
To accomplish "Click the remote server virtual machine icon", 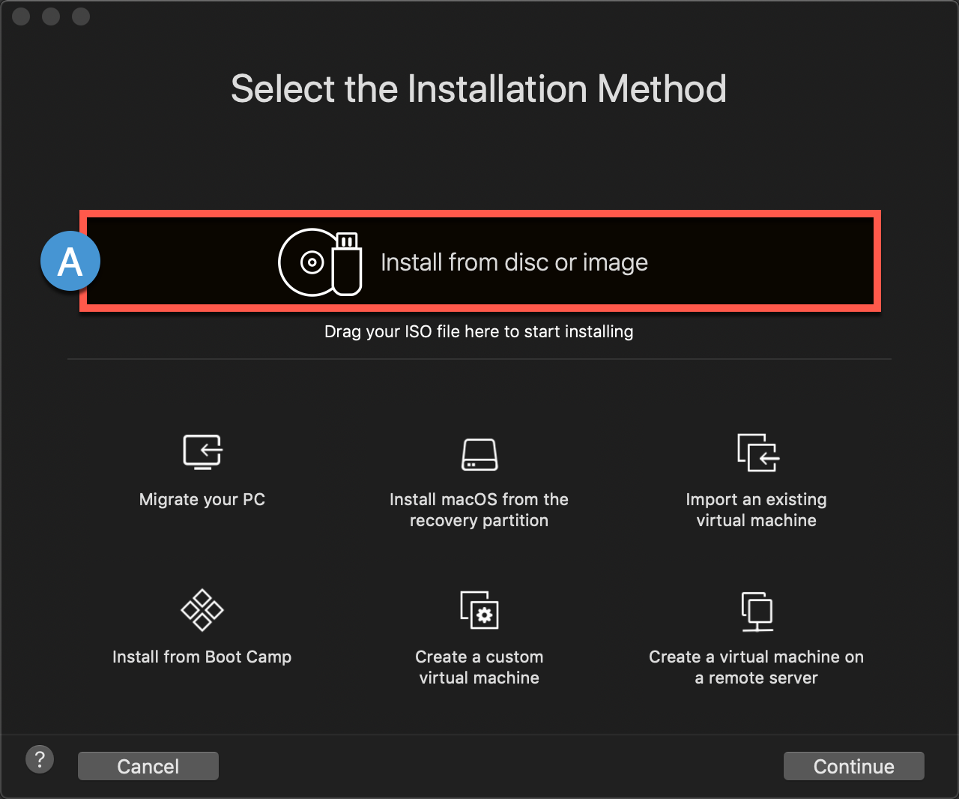I will [757, 611].
